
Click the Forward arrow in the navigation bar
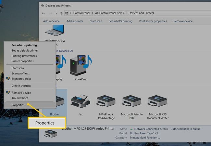[51, 13]
